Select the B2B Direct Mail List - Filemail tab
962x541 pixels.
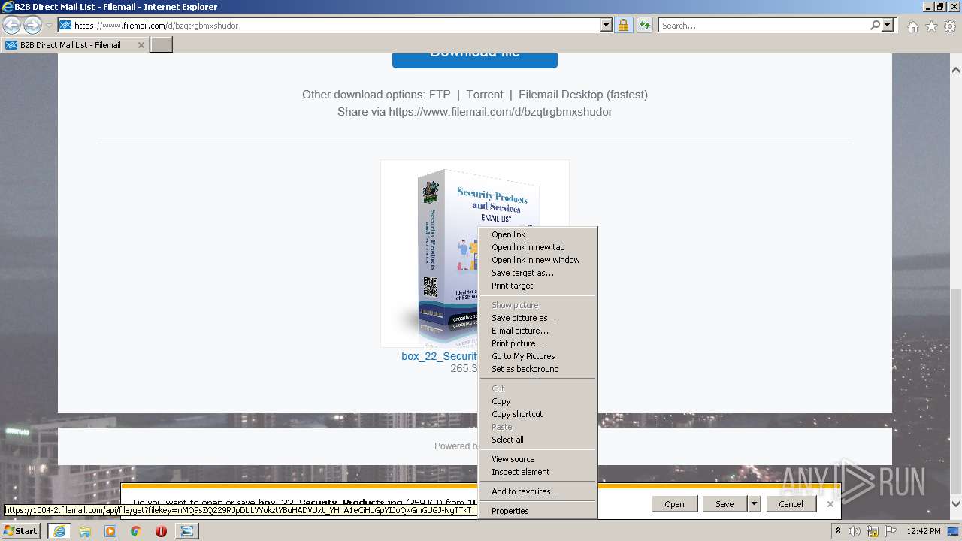tap(75, 45)
